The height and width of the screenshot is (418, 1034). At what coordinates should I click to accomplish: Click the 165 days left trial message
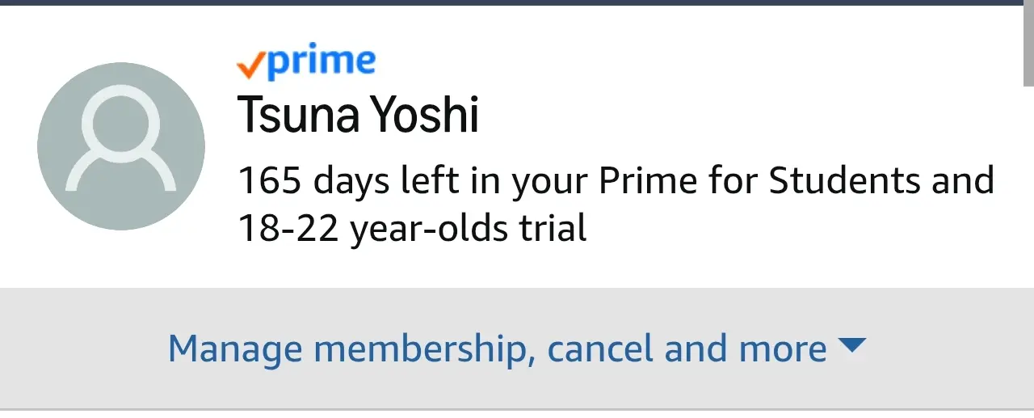point(616,205)
